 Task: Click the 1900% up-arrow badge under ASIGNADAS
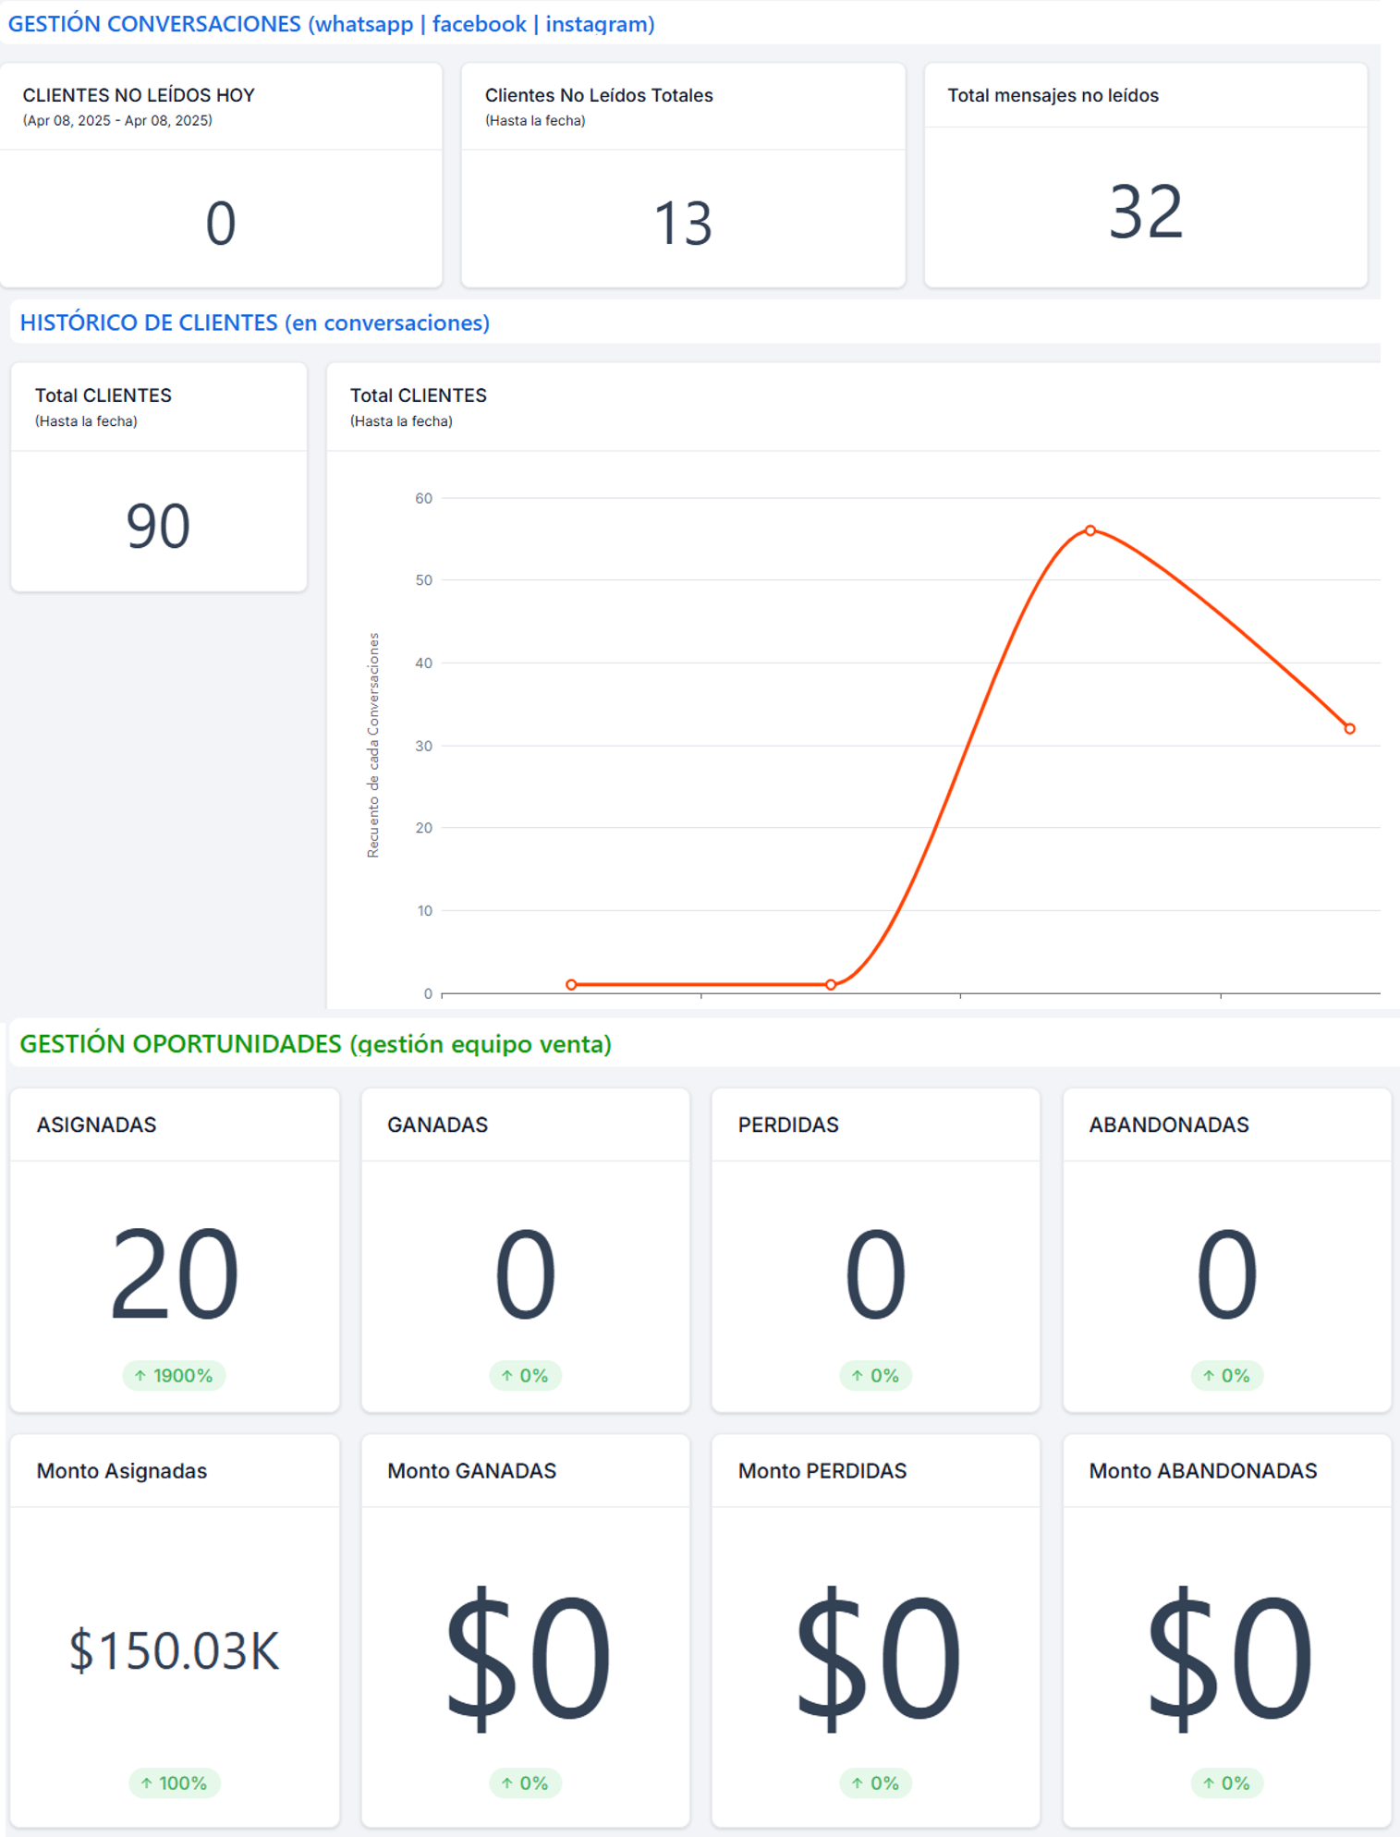click(174, 1375)
